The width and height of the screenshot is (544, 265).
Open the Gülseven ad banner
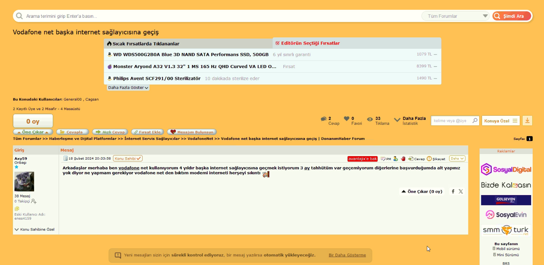(506, 200)
